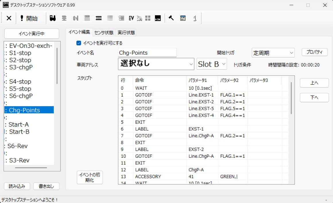Click the hammer tool icon
The width and height of the screenshot is (333, 203).
(171, 18)
